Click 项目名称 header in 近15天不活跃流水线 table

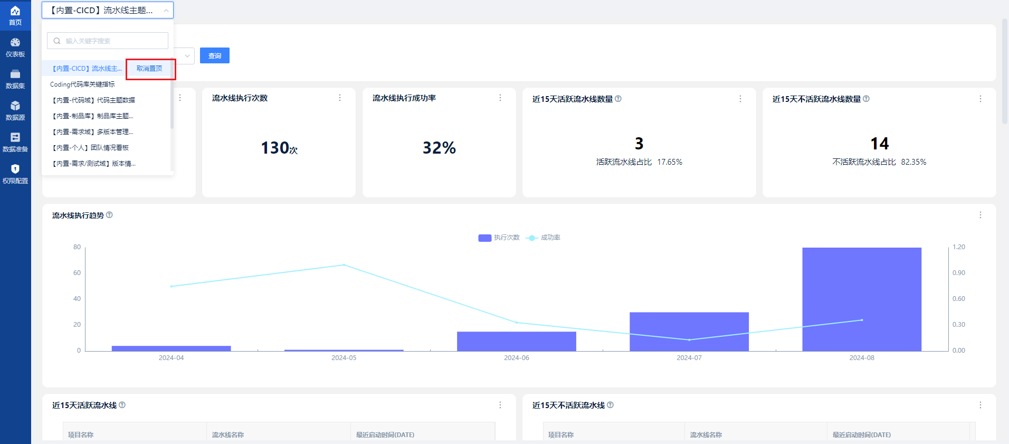tap(561, 435)
